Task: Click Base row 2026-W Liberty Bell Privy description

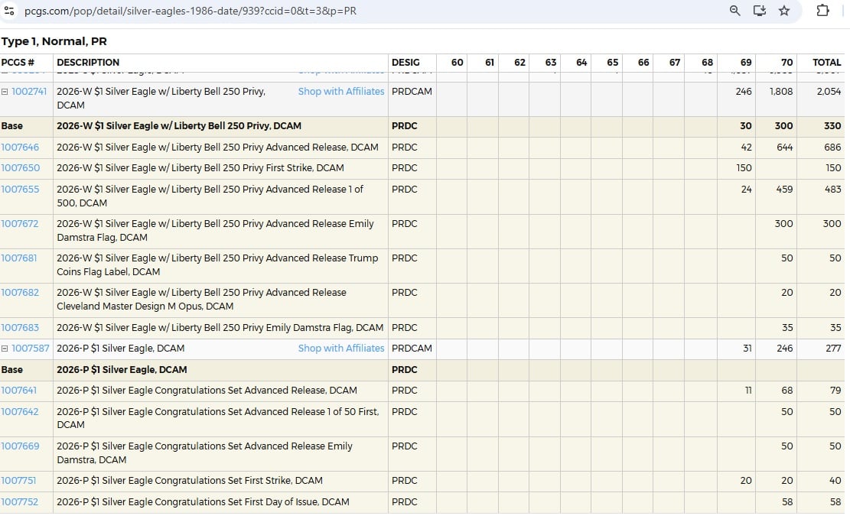Action: point(179,125)
